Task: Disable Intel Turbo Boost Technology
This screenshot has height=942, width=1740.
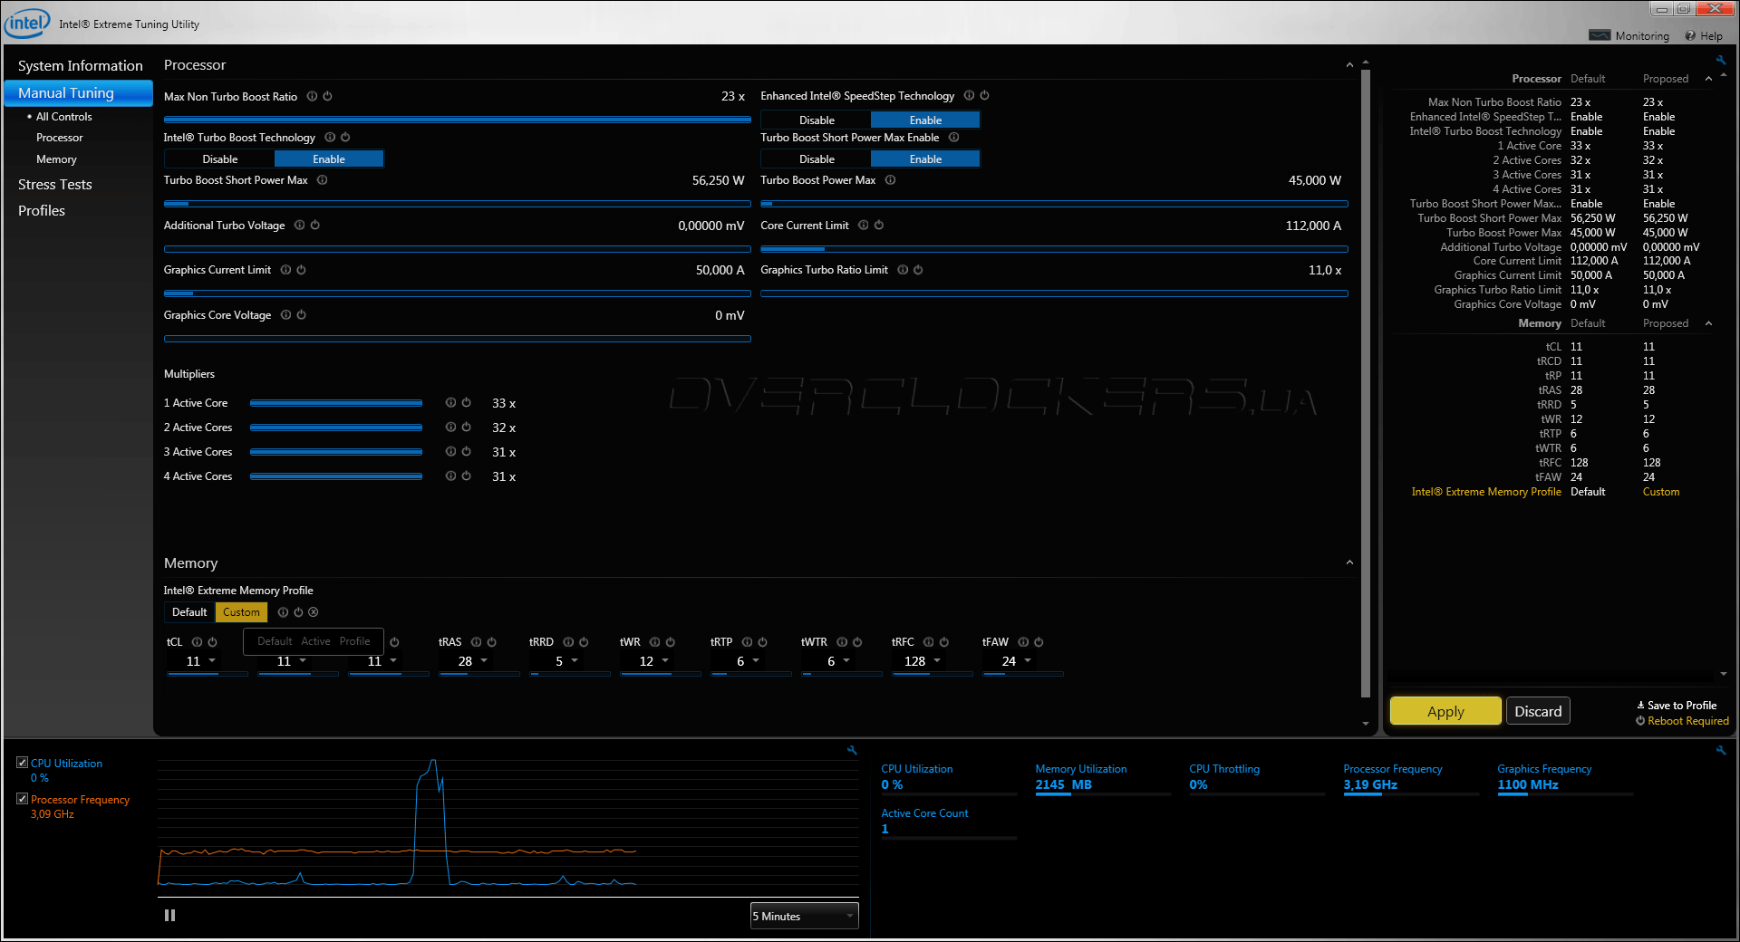Action: [220, 159]
